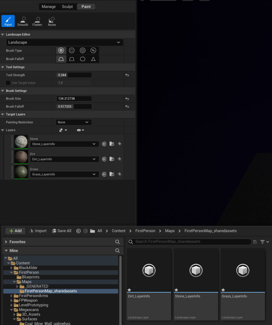Switch to the Manage tab
Image resolution: width=272 pixels, height=325 pixels.
point(49,7)
